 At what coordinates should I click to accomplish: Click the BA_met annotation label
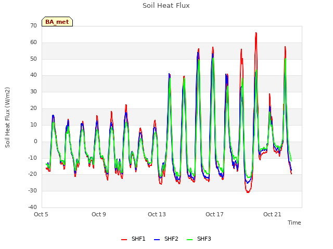[57, 22]
